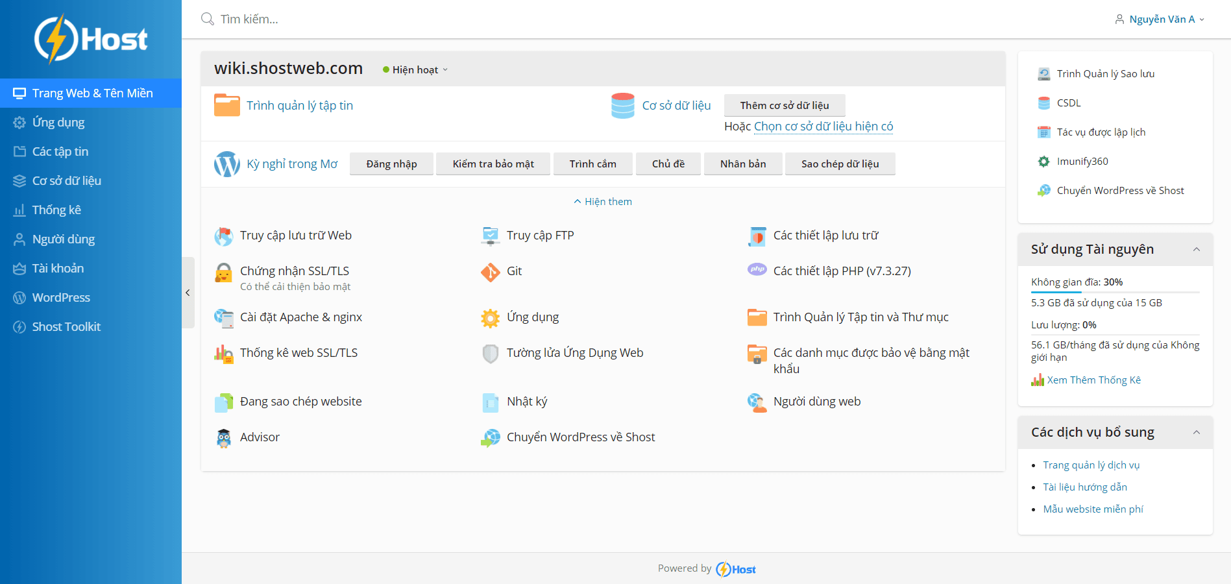Click the Cơ sở dữ liệu database icon
This screenshot has width=1231, height=584.
[x=622, y=106]
